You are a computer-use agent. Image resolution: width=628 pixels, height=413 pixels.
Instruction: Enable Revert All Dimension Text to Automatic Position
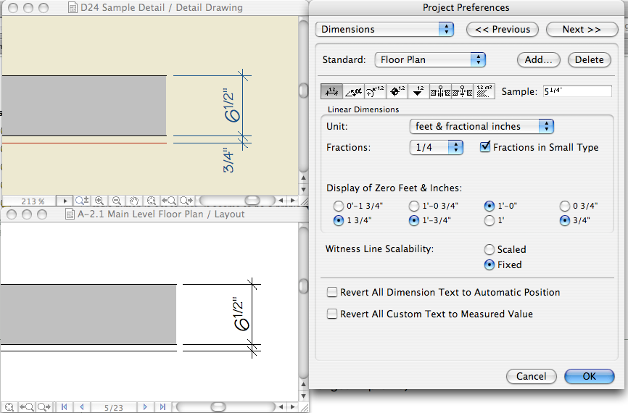coord(332,293)
